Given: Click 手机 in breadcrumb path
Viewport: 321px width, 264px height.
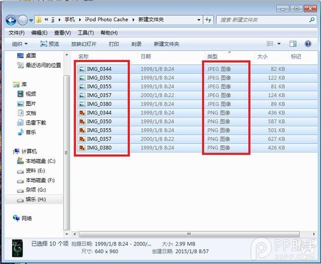Looking at the screenshot, I should click(x=70, y=20).
